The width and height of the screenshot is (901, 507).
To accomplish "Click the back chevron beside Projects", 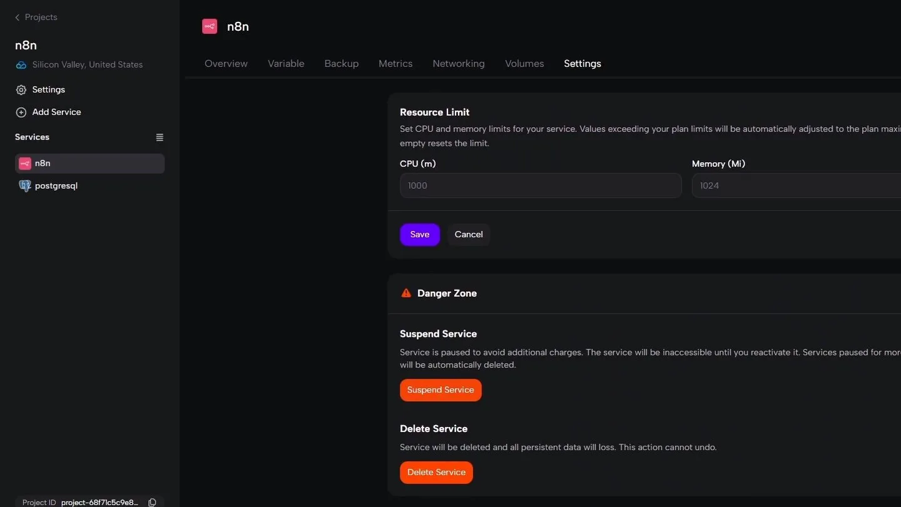I will 18,18.
